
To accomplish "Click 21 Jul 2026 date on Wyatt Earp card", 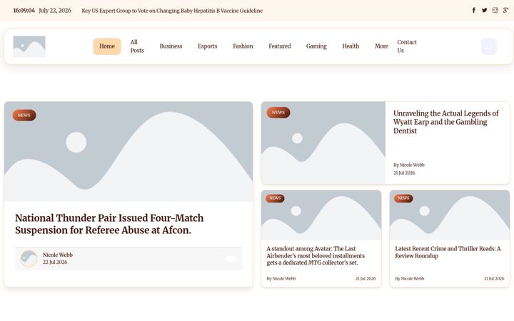I will (404, 173).
